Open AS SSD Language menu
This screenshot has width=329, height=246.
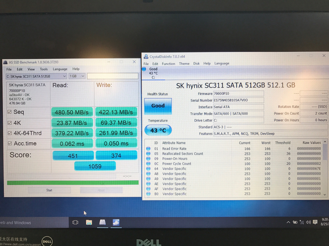[x=60, y=69]
